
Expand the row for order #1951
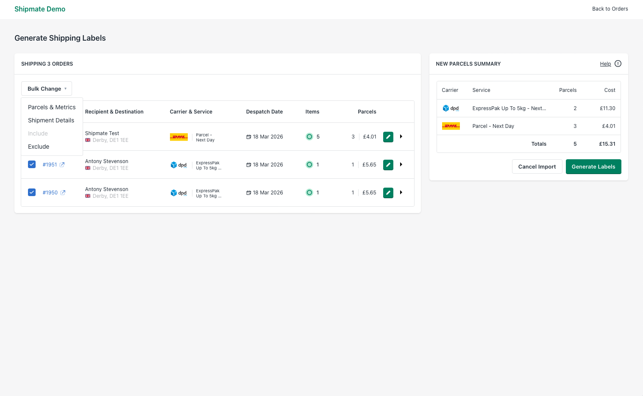401,164
